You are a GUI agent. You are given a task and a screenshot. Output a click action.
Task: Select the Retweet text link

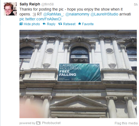coord(69,24)
